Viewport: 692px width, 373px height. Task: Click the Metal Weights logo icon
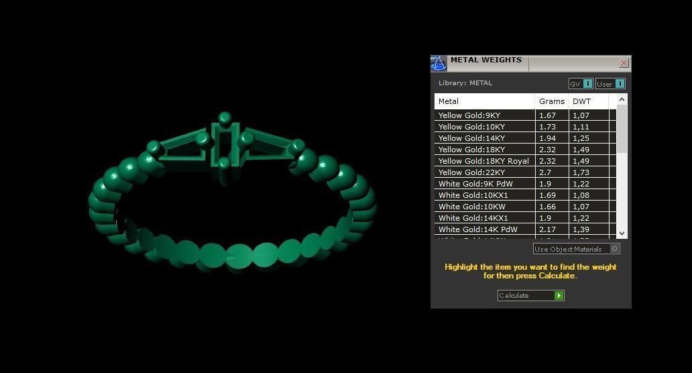coord(439,63)
